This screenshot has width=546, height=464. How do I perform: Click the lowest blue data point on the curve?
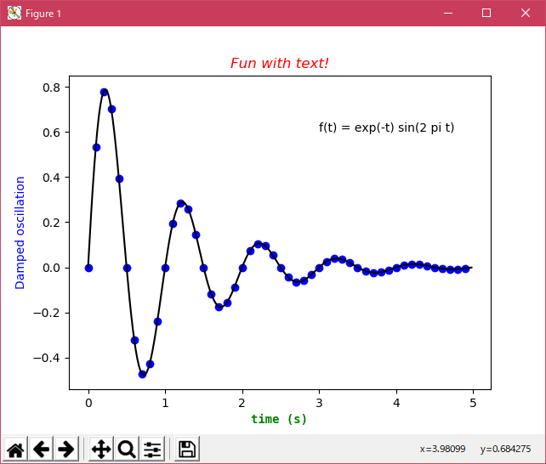coord(142,374)
